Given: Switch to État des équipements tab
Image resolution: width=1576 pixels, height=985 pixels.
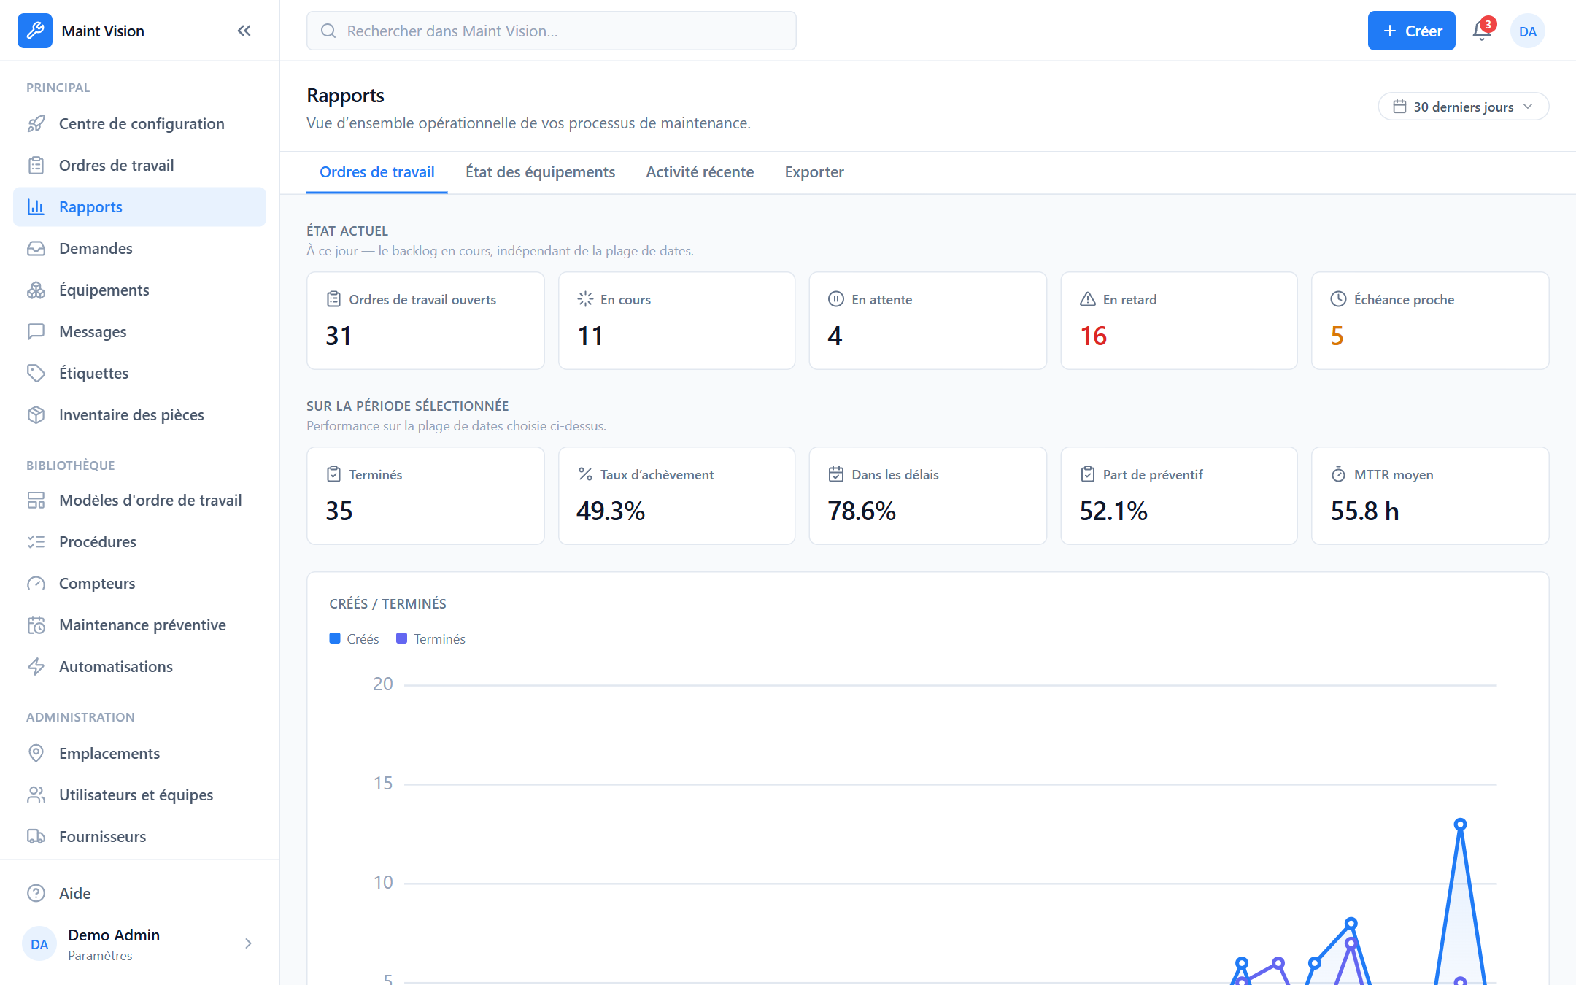Looking at the screenshot, I should point(540,172).
